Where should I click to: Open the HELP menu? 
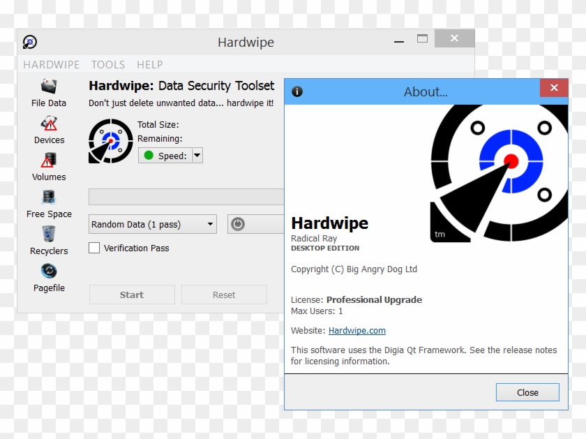click(x=149, y=64)
